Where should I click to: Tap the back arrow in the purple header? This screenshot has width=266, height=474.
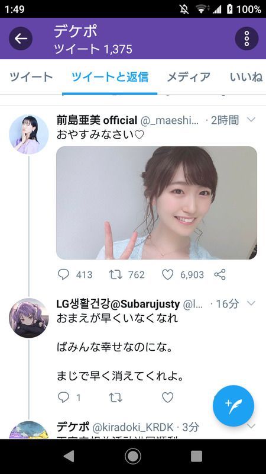(x=21, y=39)
